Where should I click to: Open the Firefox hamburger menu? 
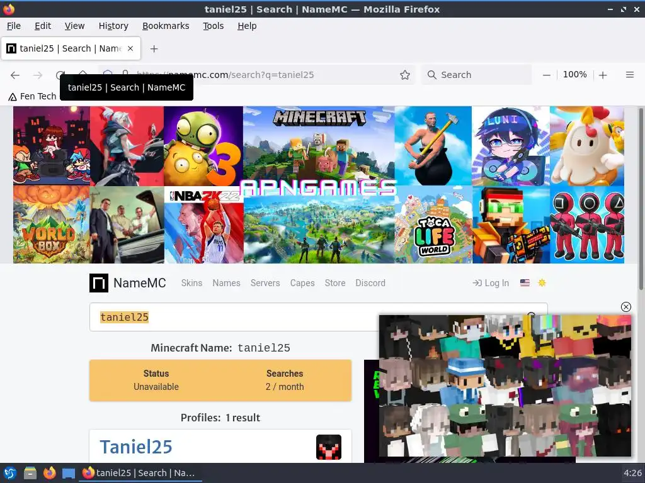coord(630,75)
